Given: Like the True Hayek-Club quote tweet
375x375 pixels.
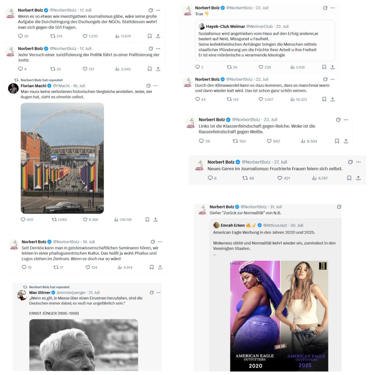Looking at the screenshot, I should 264,67.
